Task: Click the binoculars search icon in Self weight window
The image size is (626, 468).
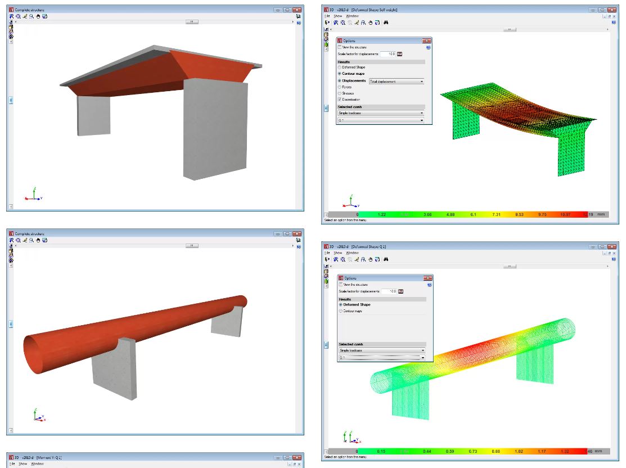Action: (386, 22)
